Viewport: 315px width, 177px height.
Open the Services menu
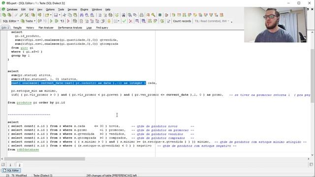72,9
